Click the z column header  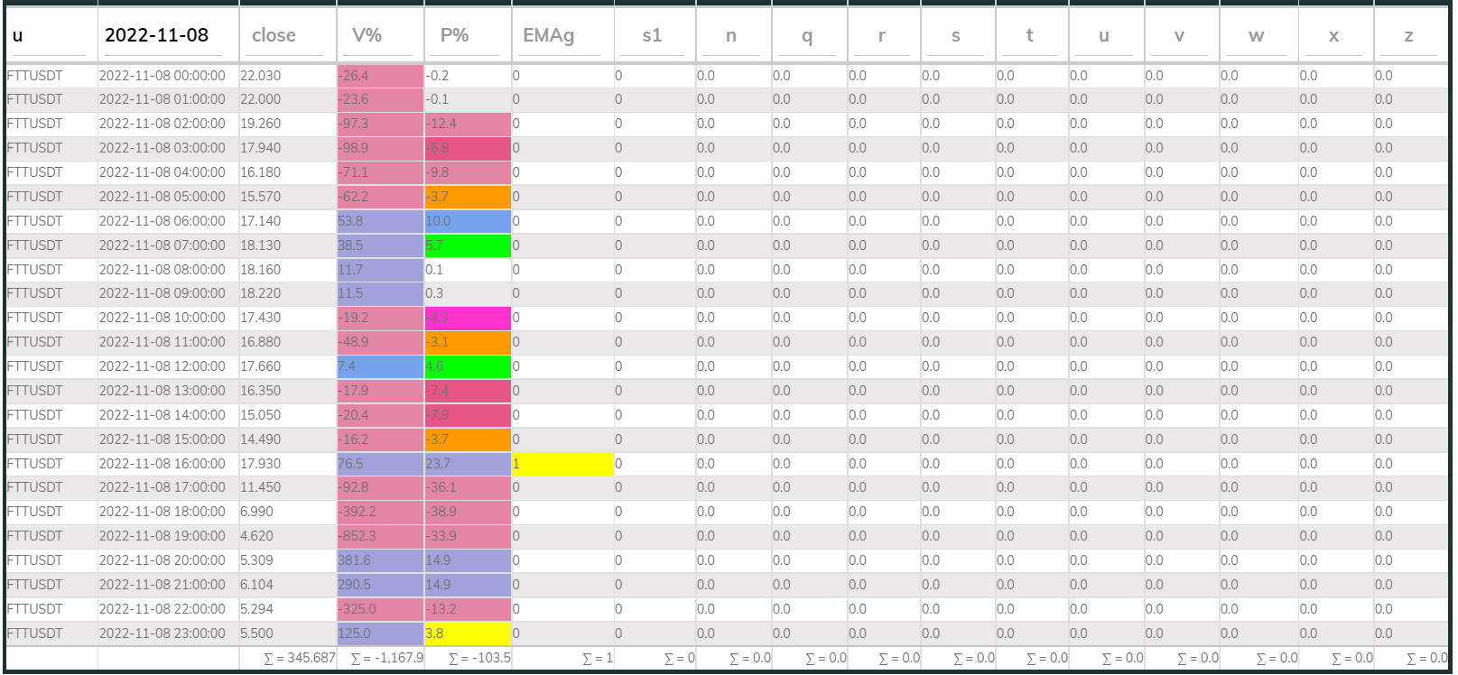(1408, 35)
